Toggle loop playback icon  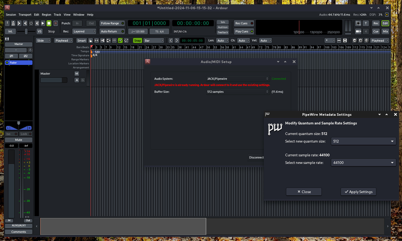tap(31, 23)
